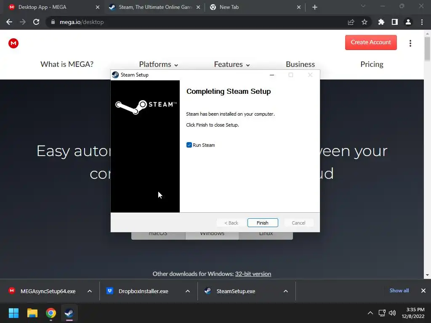The image size is (431, 323).
Task: Open the clock showing 3:35 PM
Action: (413, 313)
